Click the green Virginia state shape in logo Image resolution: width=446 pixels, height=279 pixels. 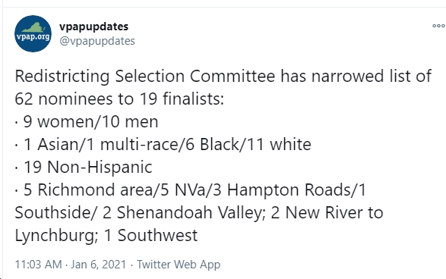click(x=34, y=27)
